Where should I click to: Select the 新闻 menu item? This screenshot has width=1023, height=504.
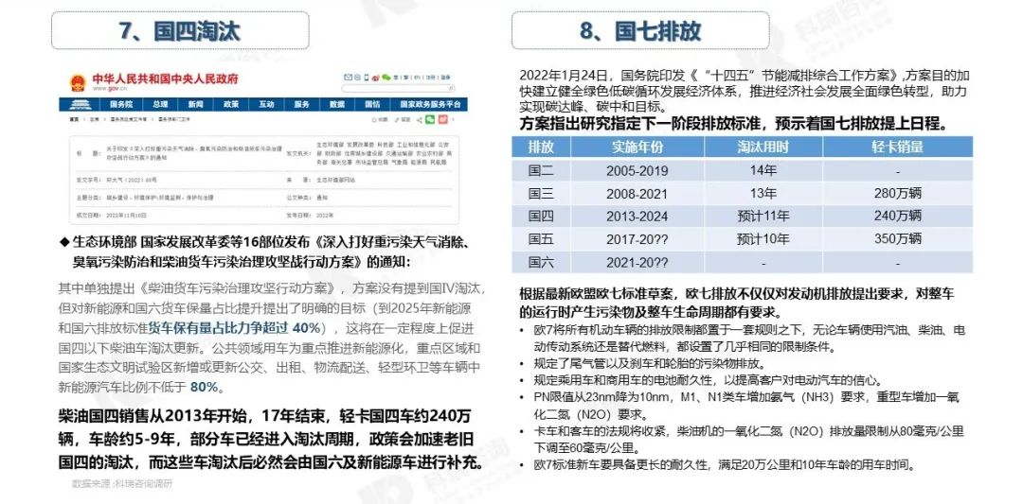tap(195, 105)
